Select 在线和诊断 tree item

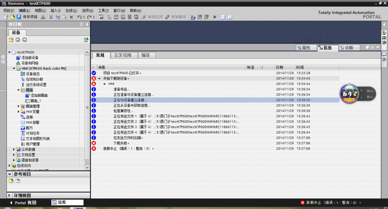click(34, 79)
